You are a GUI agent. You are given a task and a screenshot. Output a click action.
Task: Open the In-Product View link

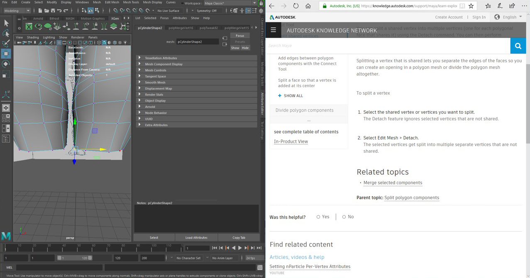tap(291, 141)
